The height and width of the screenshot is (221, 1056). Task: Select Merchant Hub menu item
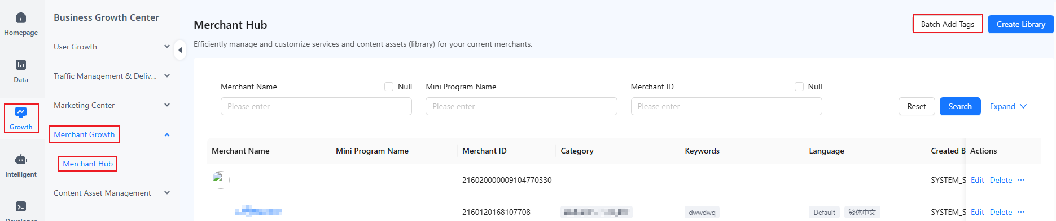(x=87, y=164)
